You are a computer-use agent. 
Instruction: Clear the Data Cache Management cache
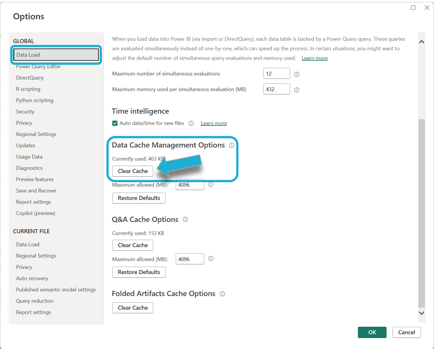(x=133, y=171)
